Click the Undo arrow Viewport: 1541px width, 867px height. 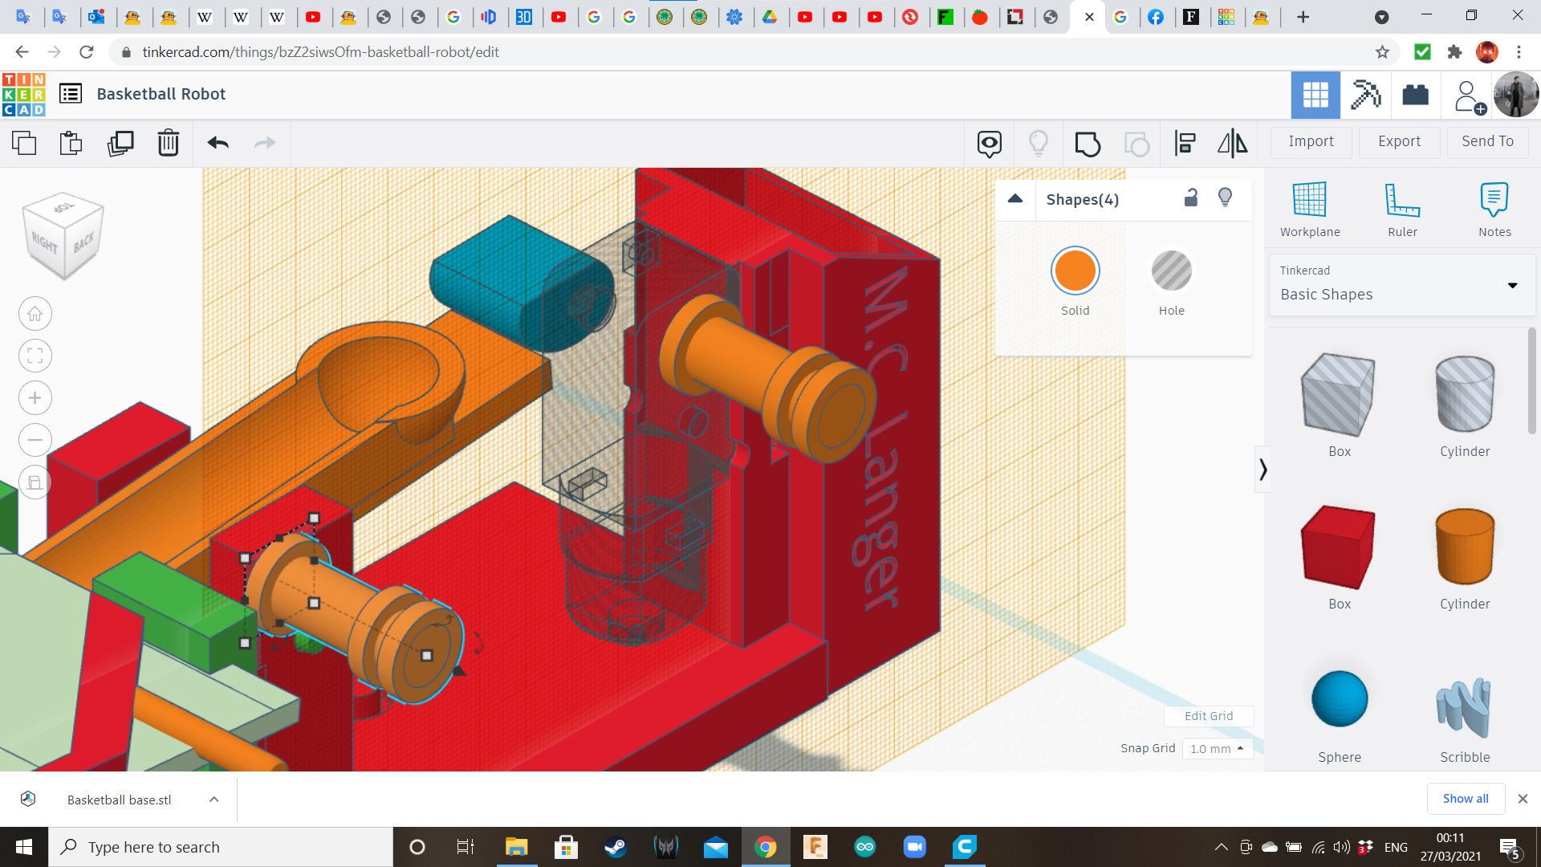(x=218, y=144)
